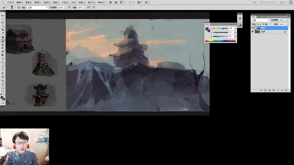Open layer blend mode dropdown

pos(260,20)
